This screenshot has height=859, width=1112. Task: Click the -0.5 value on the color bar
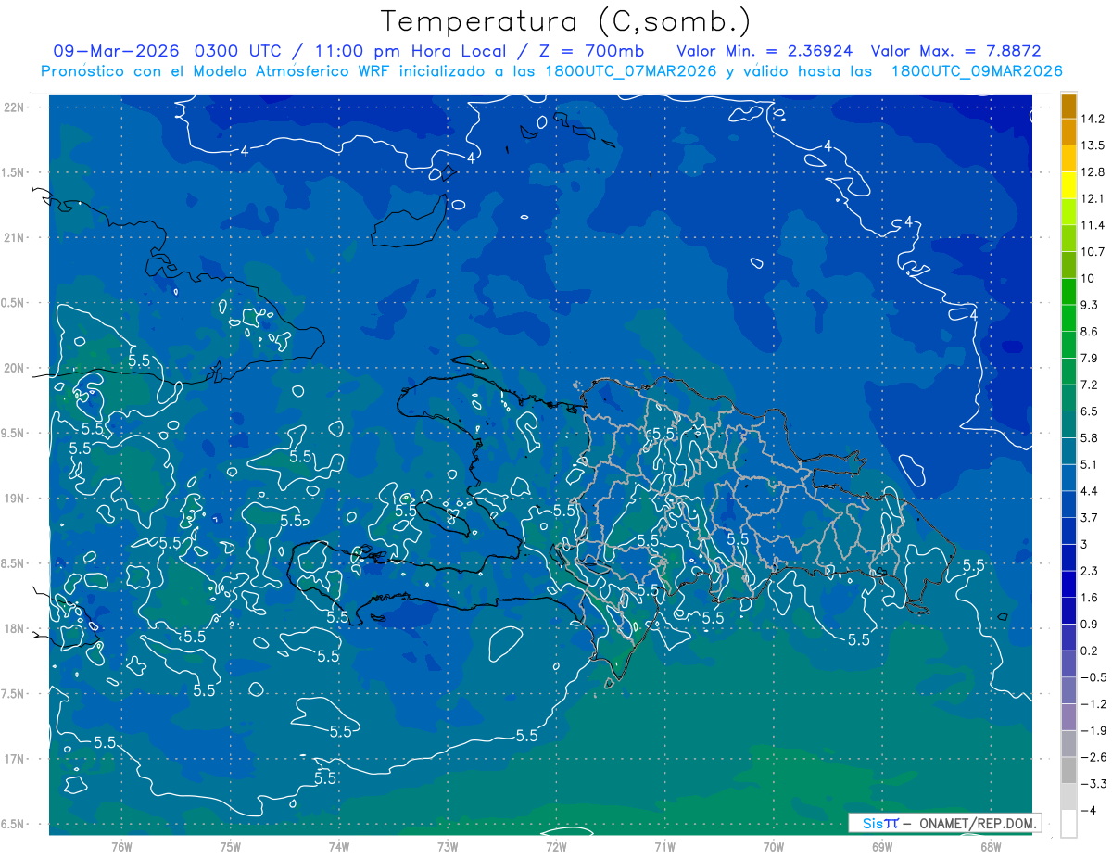tap(1093, 677)
